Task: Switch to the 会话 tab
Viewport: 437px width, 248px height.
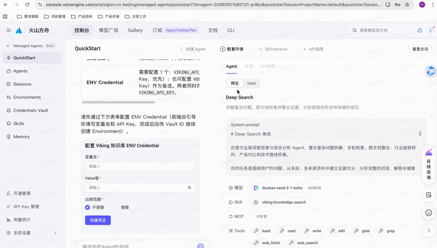Action: [249, 66]
